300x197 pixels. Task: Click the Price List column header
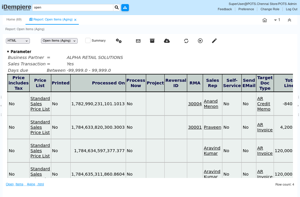(x=40, y=83)
